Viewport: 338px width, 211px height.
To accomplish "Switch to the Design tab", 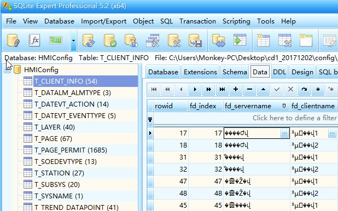I will coord(302,72).
